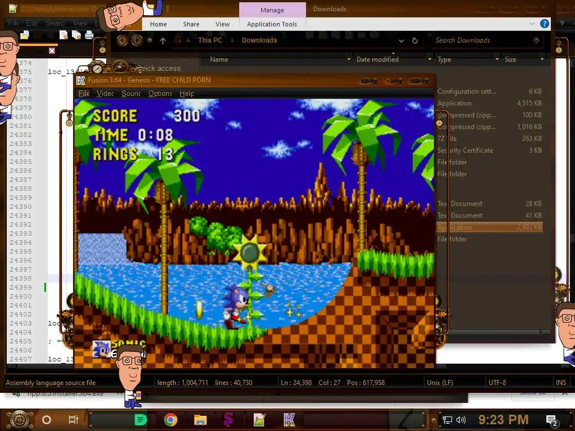Viewport: 575px width, 431px height.
Task: Open the Video menu in Fusion emulator
Action: 105,94
